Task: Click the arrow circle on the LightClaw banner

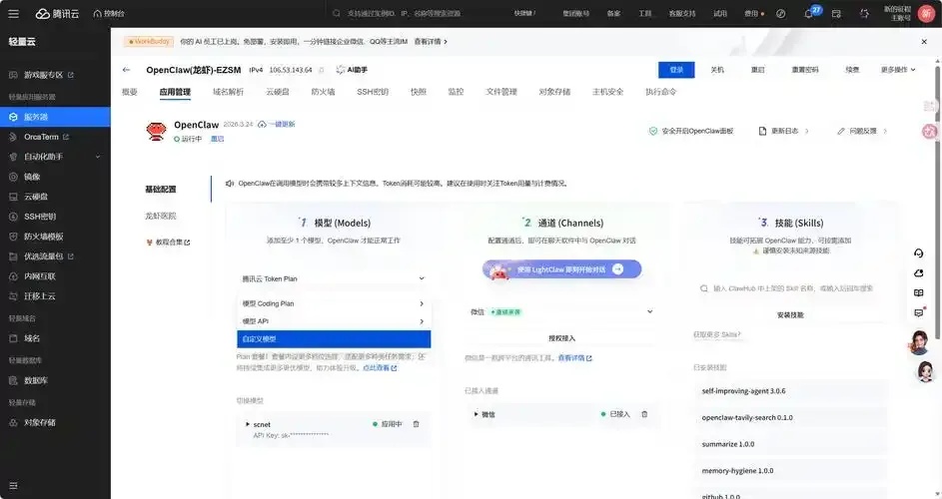Action: point(617,269)
